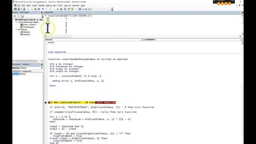Image resolution: width=256 pixels, height=144 pixels.
Task: Click the breakpoint arrow in code margin
Action: 46,102
